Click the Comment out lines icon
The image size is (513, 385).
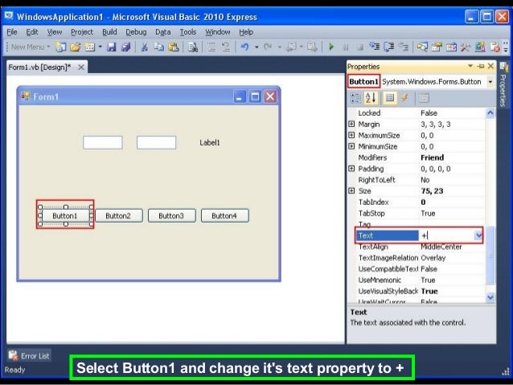pyautogui.click(x=211, y=47)
